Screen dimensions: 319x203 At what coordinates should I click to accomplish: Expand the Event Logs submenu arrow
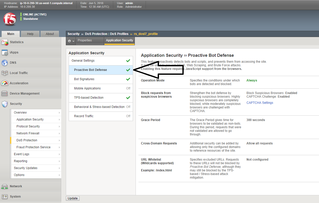[x=59, y=154]
